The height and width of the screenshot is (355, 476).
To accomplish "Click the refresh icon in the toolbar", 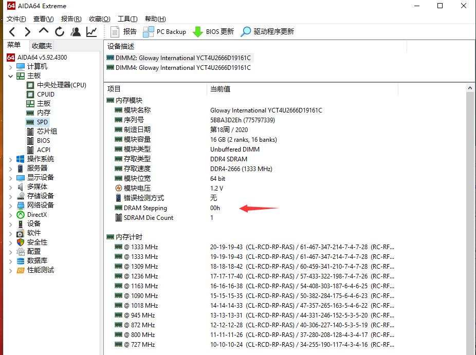I will (x=59, y=31).
